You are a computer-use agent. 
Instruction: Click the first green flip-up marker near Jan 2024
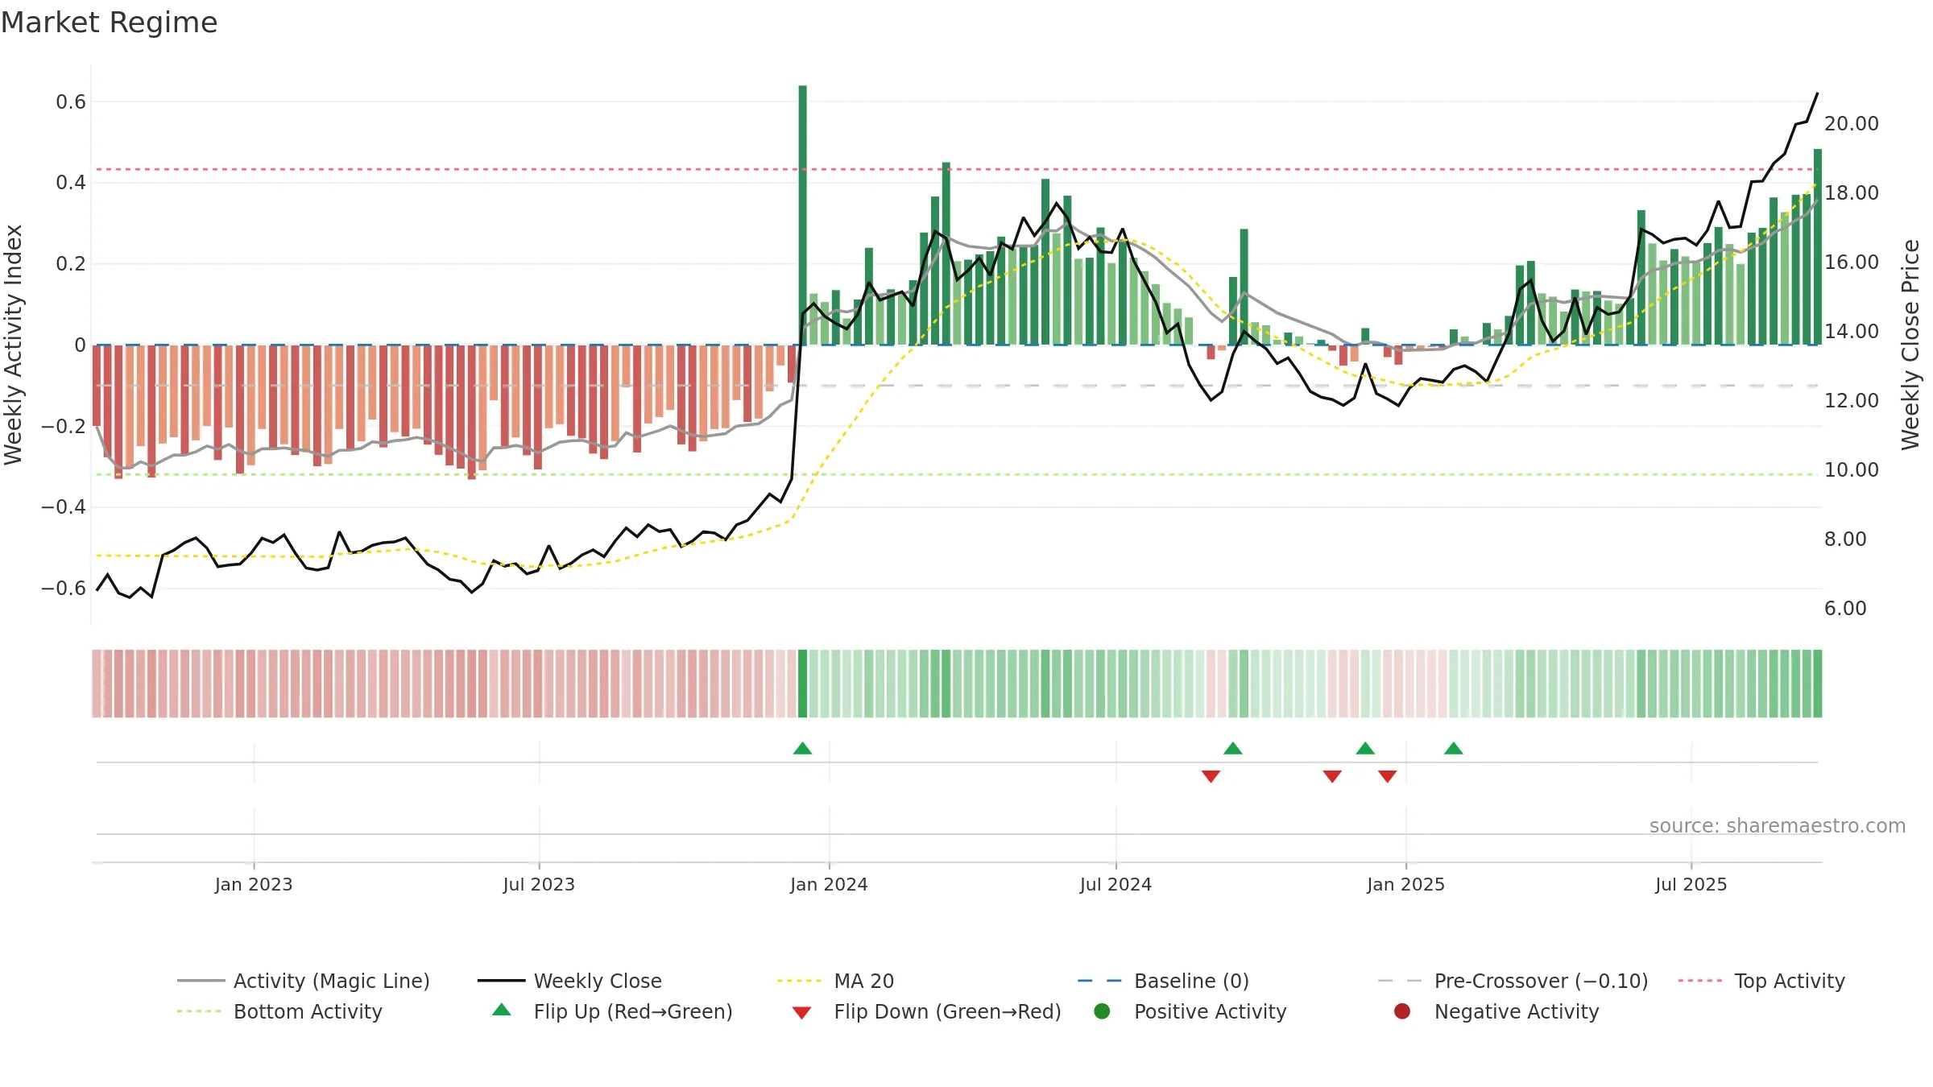point(802,749)
